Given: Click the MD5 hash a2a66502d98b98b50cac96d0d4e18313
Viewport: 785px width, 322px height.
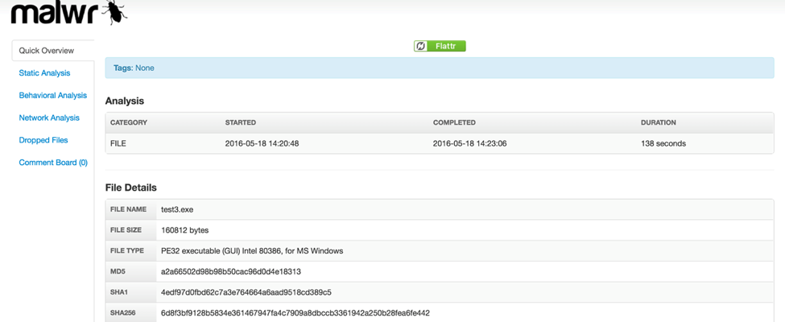Looking at the screenshot, I should click(x=231, y=271).
